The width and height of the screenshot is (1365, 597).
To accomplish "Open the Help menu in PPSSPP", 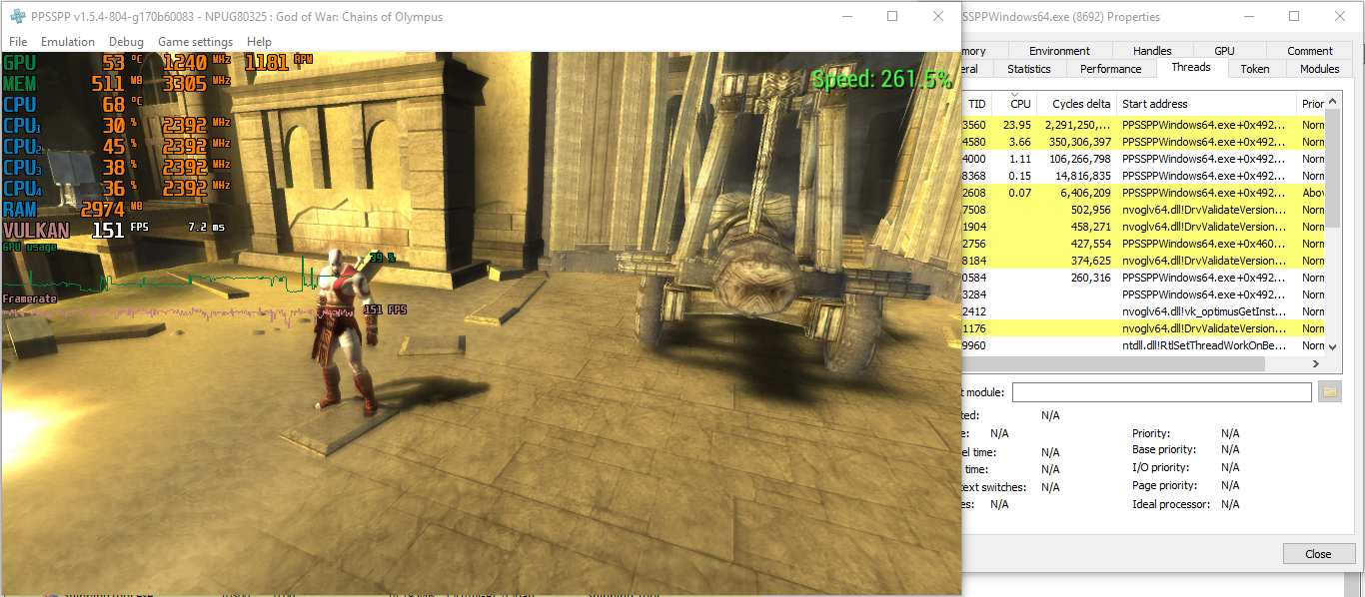I will tap(259, 42).
